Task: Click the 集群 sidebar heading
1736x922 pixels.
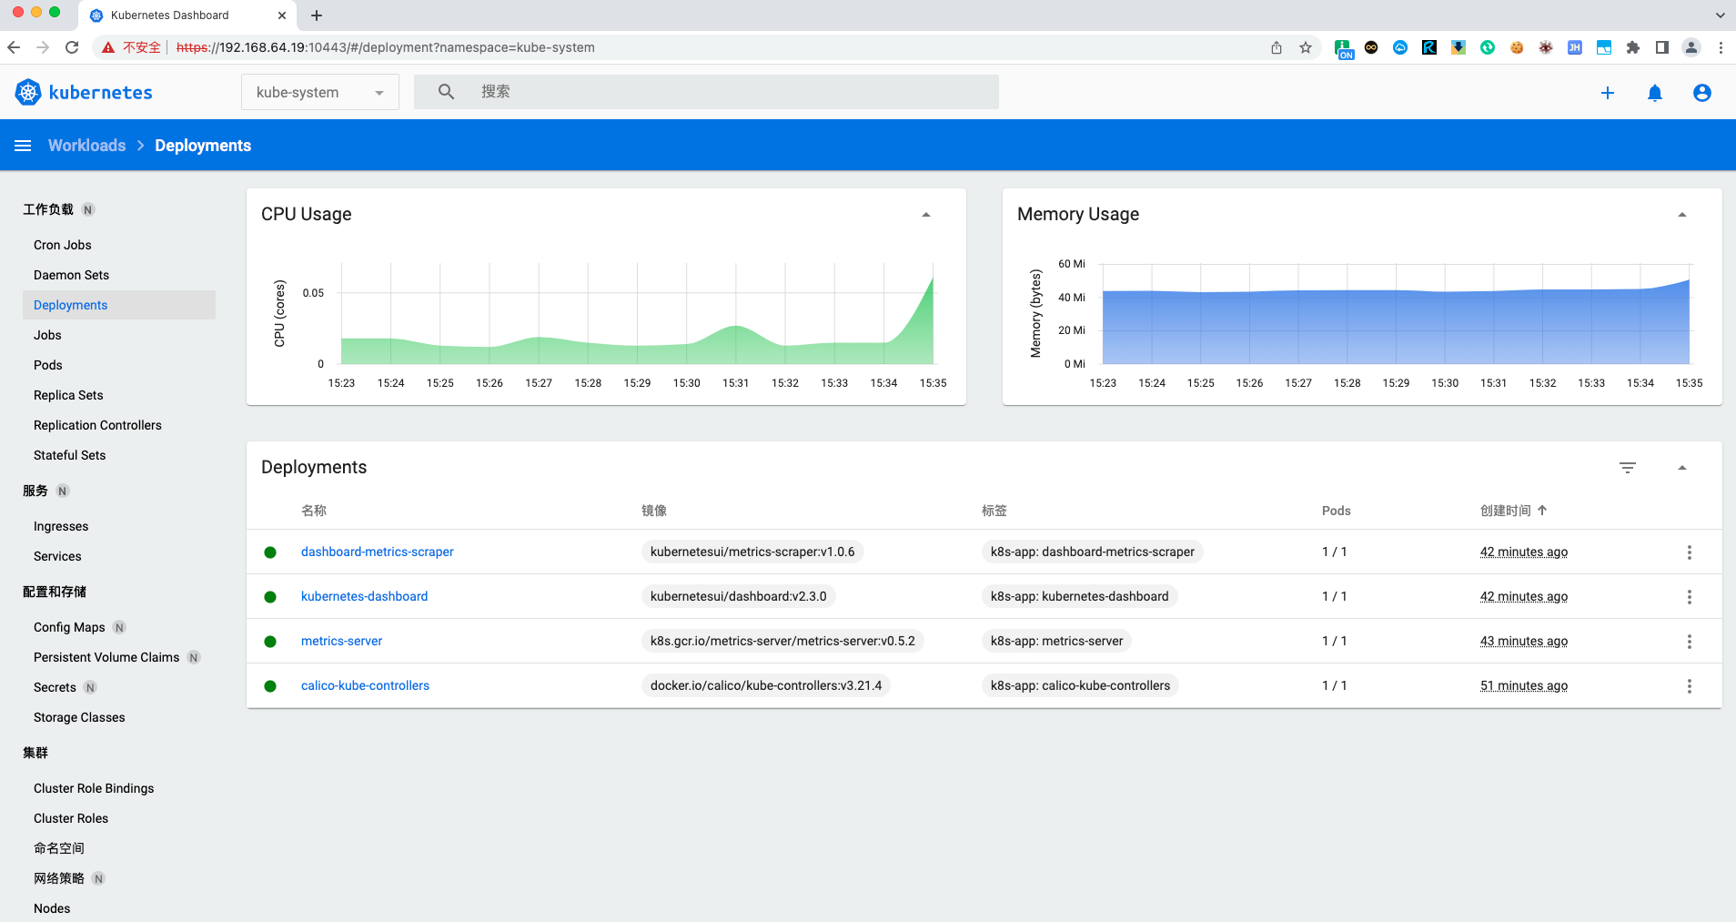Action: click(35, 753)
